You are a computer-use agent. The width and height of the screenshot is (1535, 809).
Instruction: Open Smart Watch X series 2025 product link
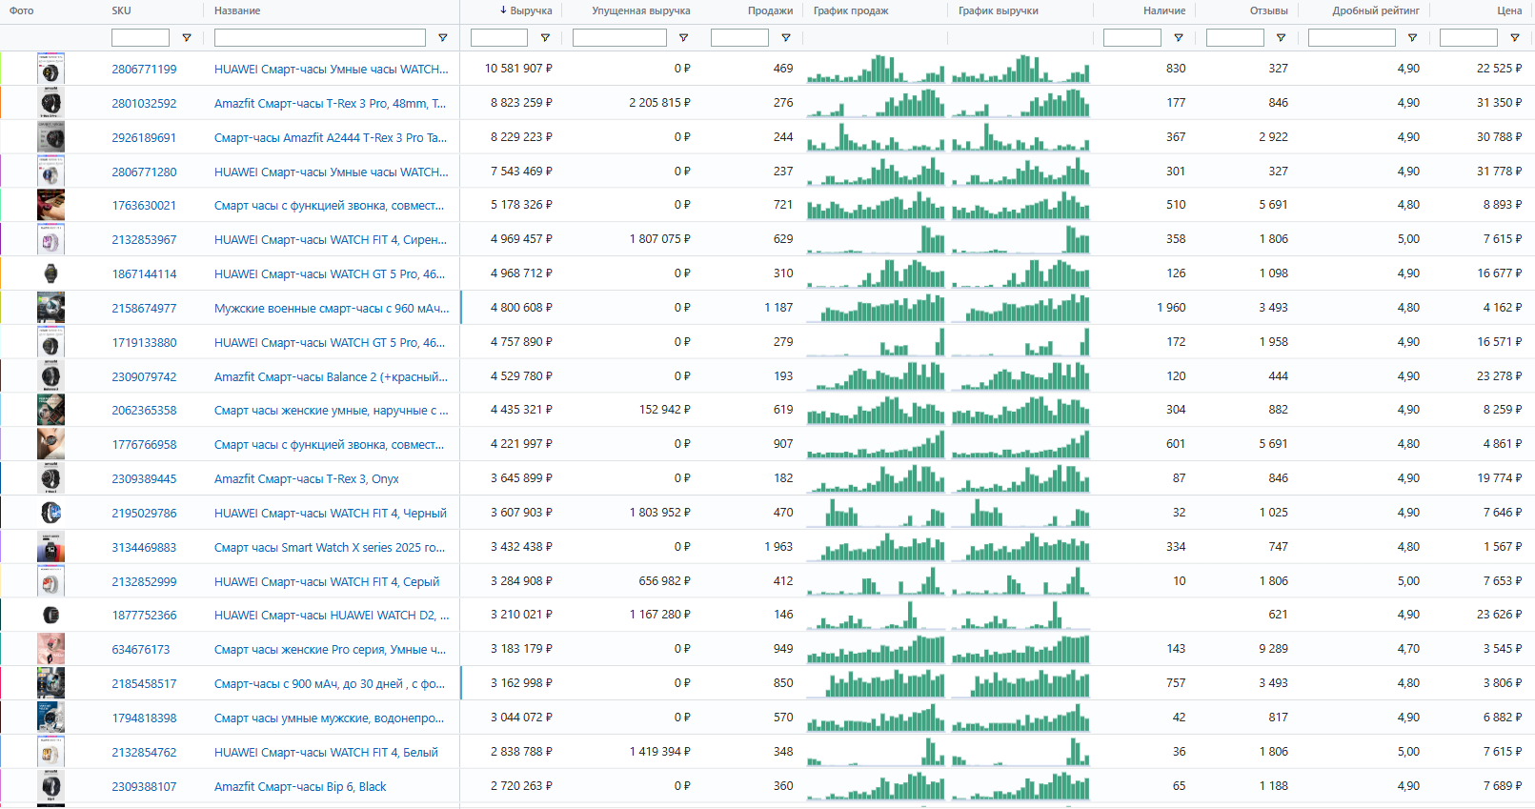click(x=330, y=548)
